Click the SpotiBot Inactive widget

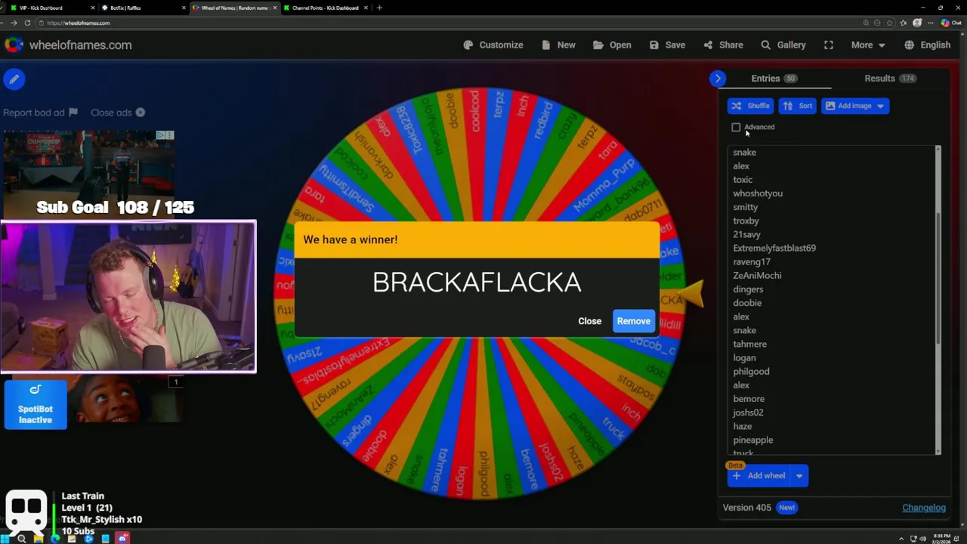pos(36,405)
